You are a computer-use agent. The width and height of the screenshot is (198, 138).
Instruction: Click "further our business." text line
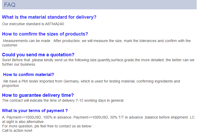pyautogui.click(x=19, y=64)
